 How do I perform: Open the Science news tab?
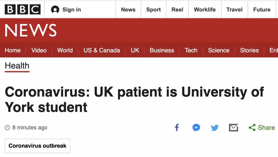(219, 50)
